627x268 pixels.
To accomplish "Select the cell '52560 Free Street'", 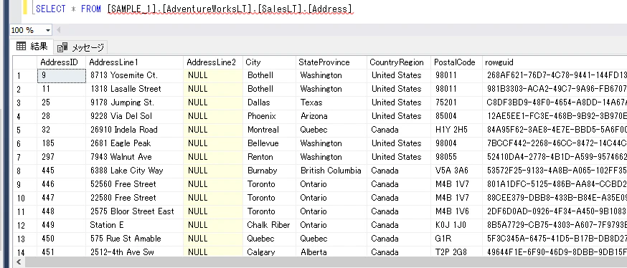I will [x=135, y=184].
